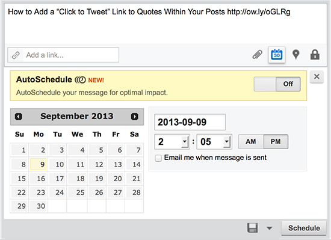Click the Add a link input field
This screenshot has height=240, width=331.
click(x=63, y=55)
